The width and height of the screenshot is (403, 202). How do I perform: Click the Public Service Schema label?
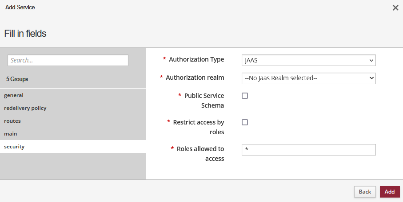click(x=204, y=101)
